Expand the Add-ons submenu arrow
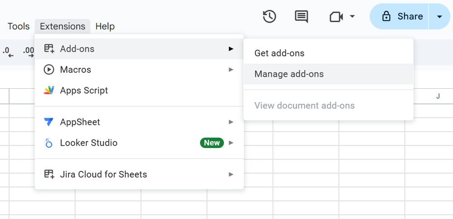Screen dimensions: 453x219 click(231, 49)
